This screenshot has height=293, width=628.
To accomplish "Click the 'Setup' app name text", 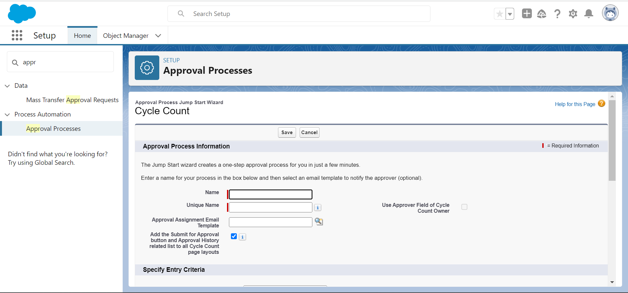I will 44,35.
